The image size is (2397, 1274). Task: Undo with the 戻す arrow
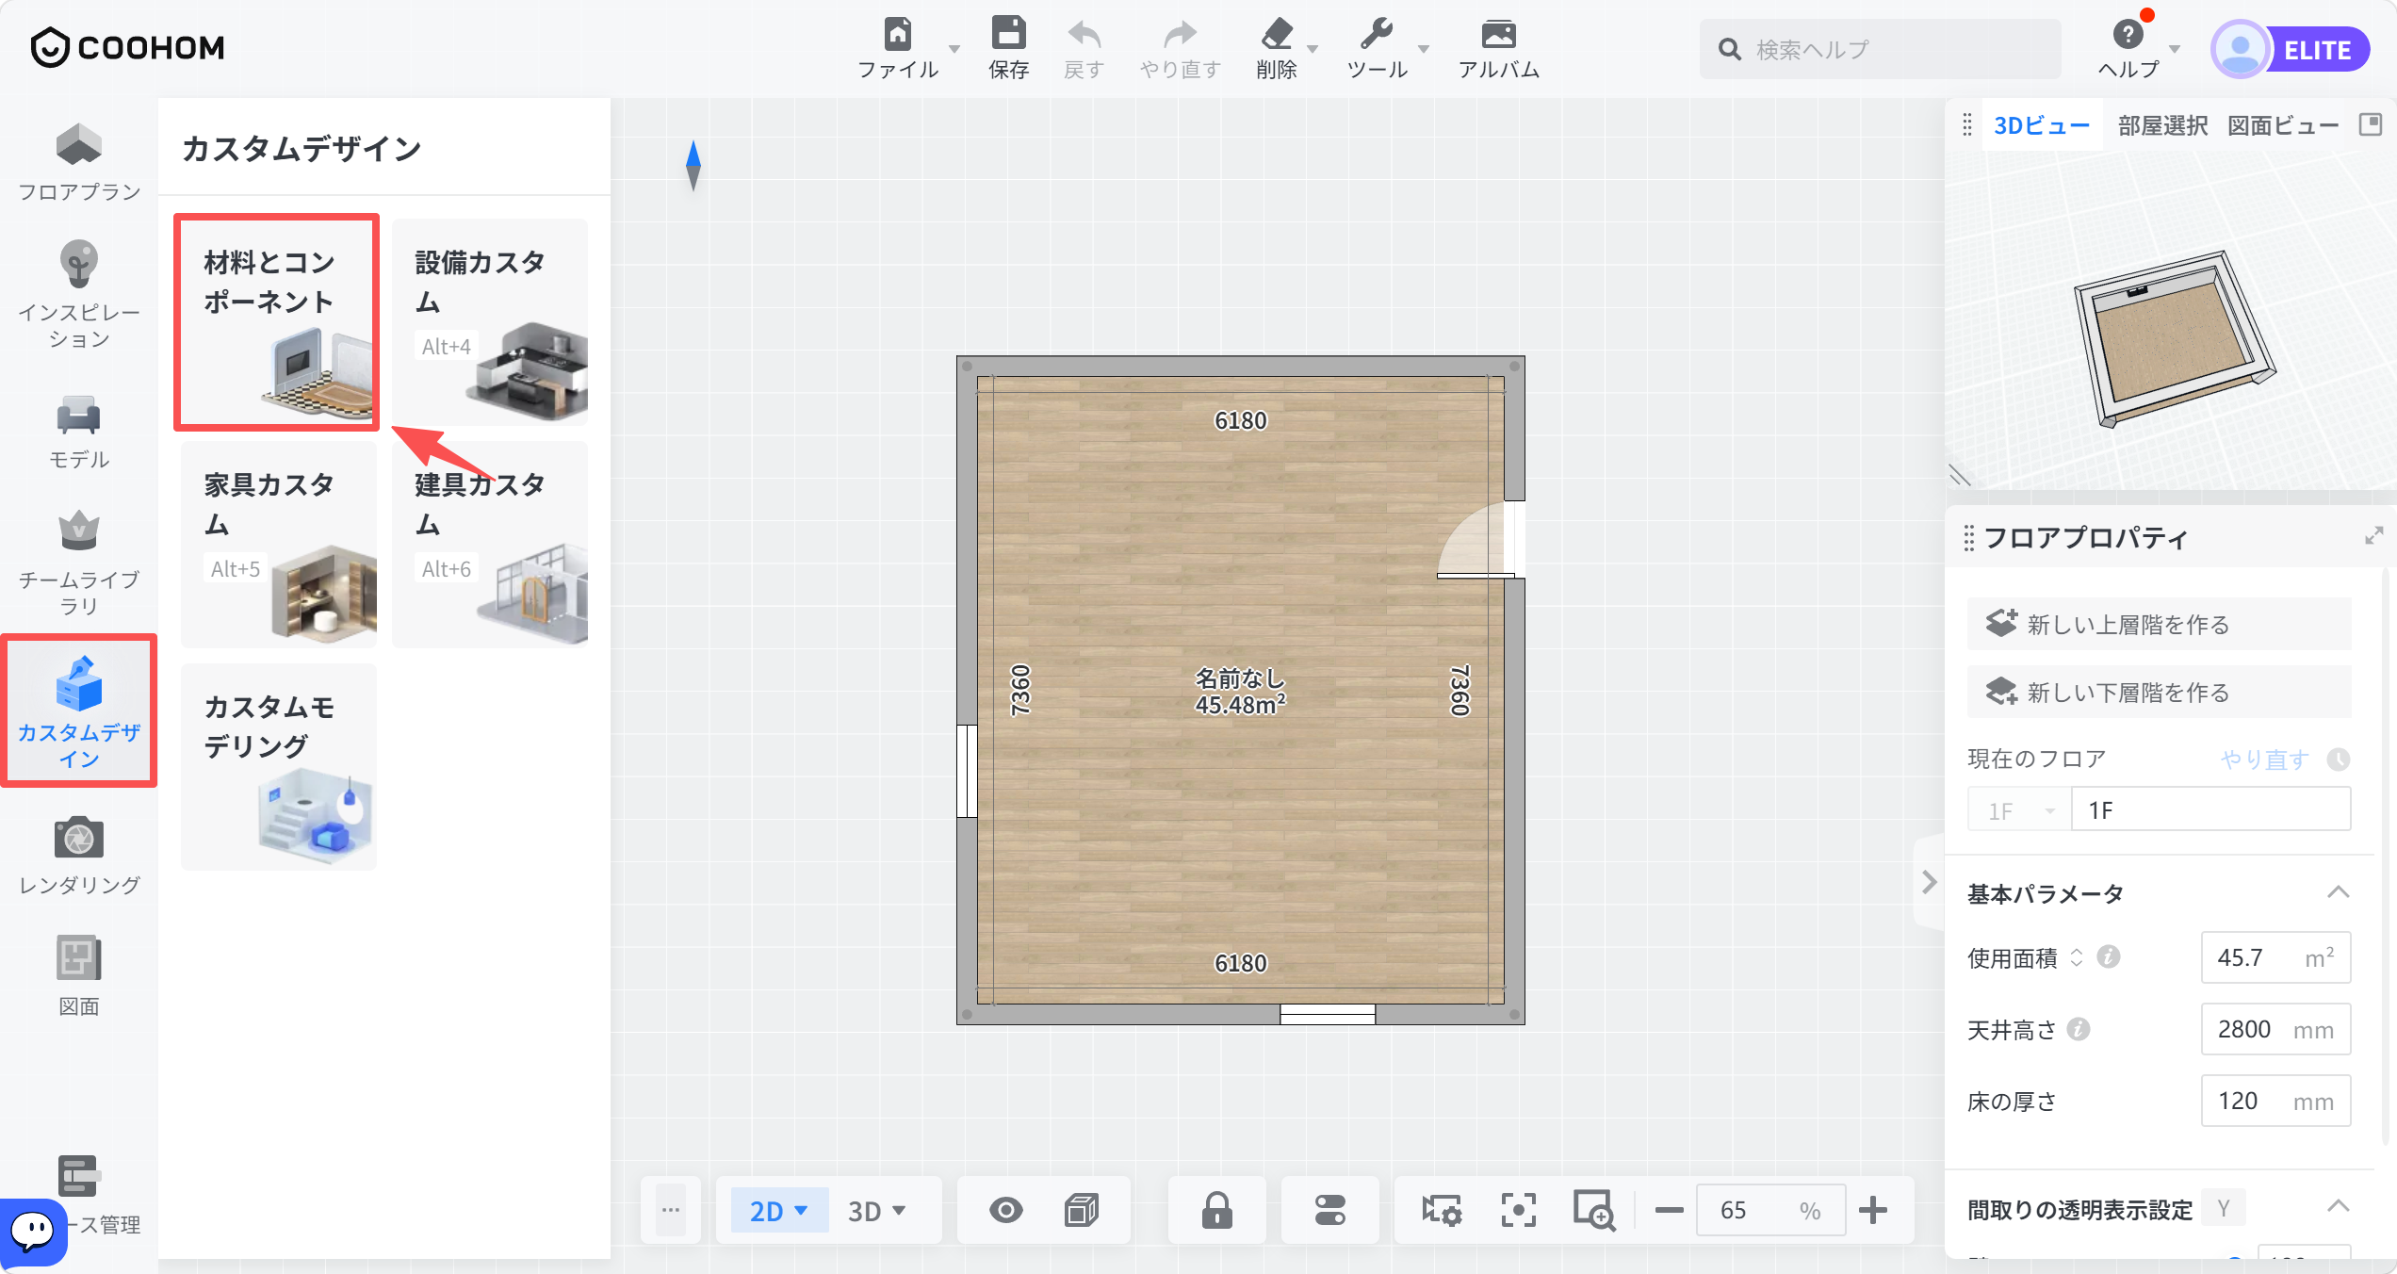click(1084, 47)
